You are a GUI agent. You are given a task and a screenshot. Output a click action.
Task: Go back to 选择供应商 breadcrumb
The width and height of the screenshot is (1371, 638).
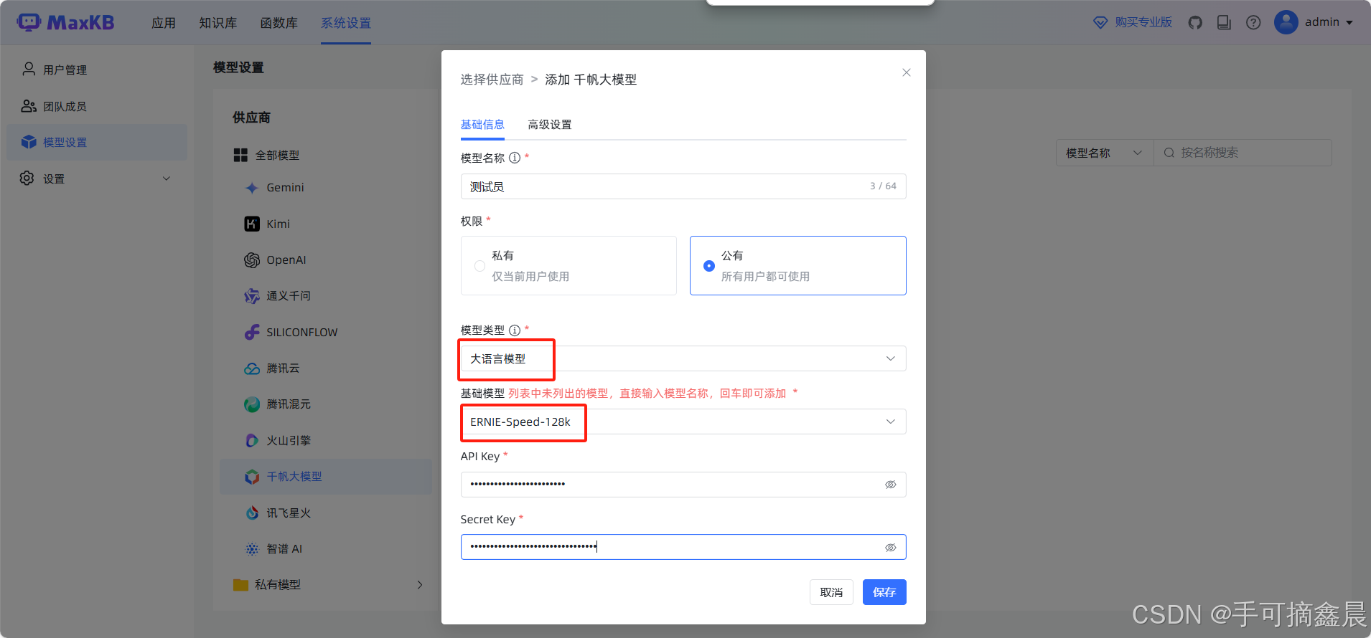492,80
